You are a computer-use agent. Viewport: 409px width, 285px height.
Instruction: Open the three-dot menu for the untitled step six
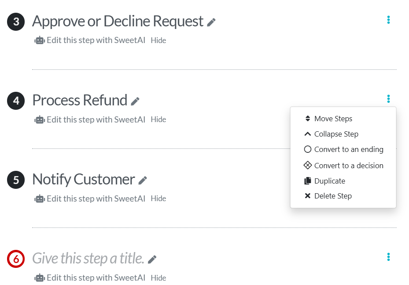click(388, 257)
